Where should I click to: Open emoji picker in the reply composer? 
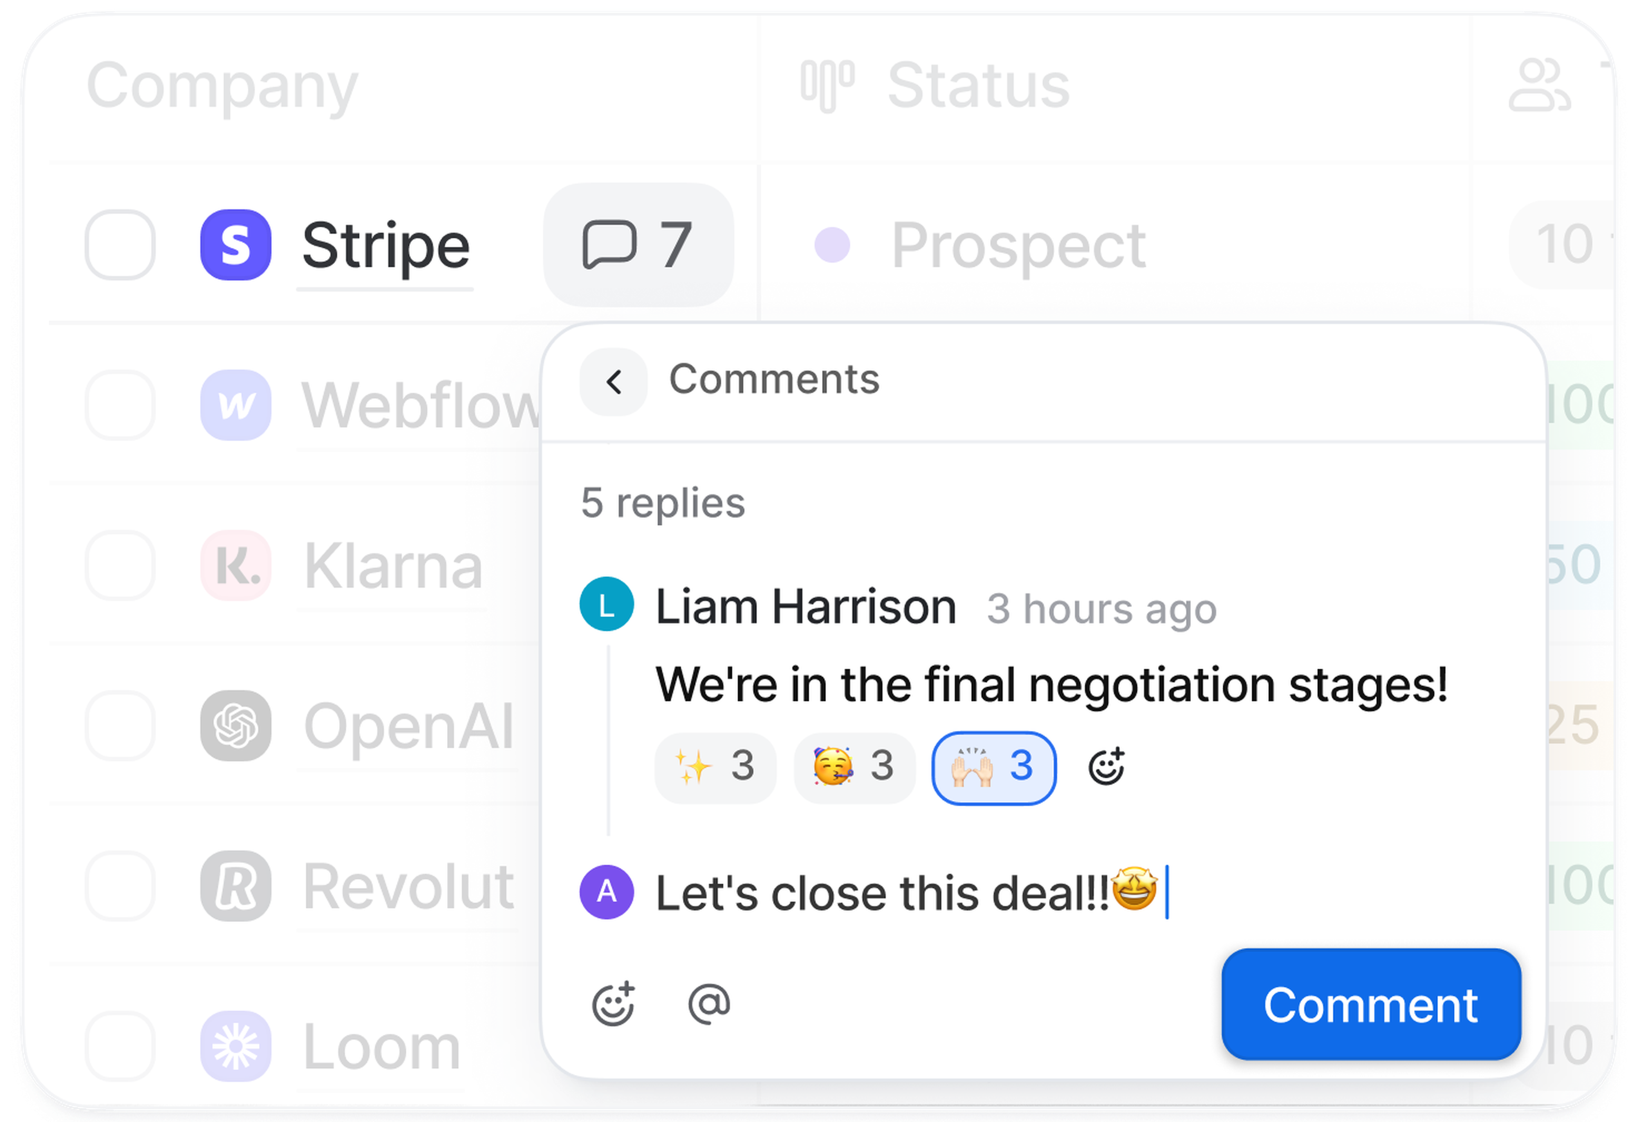click(613, 1003)
